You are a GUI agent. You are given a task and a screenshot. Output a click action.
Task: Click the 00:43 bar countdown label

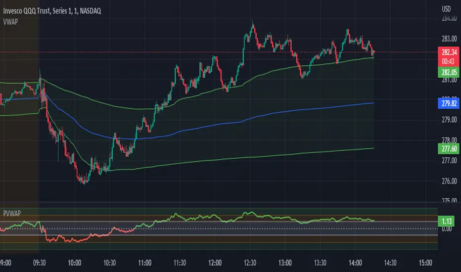(x=449, y=61)
